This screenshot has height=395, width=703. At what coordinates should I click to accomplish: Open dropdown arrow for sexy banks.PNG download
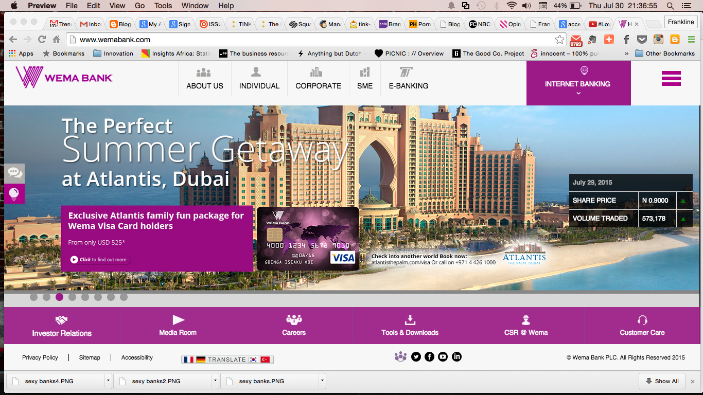click(x=322, y=381)
